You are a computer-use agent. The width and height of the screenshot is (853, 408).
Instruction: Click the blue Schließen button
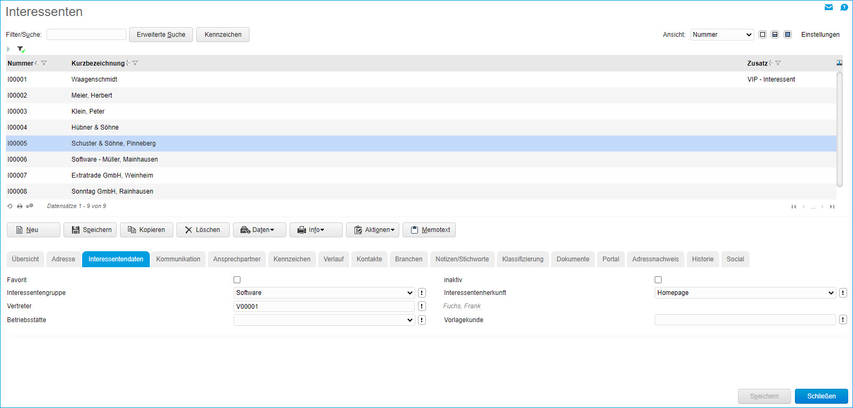821,396
